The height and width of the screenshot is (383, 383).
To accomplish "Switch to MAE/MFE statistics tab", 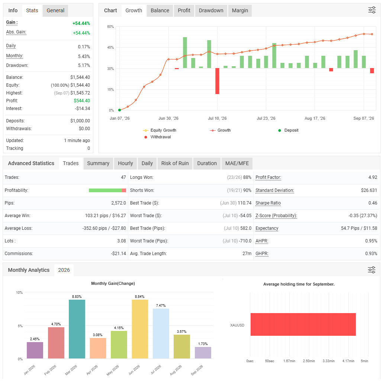I will tap(237, 163).
